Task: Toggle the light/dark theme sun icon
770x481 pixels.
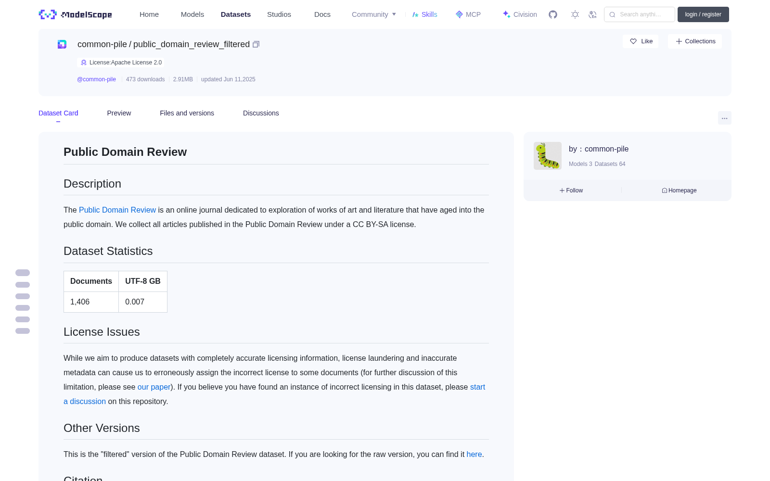Action: 575,14
